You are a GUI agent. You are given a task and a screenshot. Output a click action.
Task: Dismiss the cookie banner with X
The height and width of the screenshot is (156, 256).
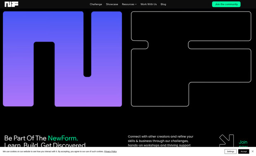click(253, 151)
